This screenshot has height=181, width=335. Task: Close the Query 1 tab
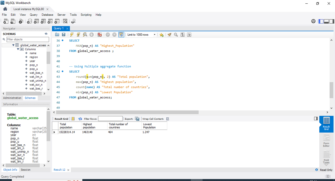[x=67, y=29]
